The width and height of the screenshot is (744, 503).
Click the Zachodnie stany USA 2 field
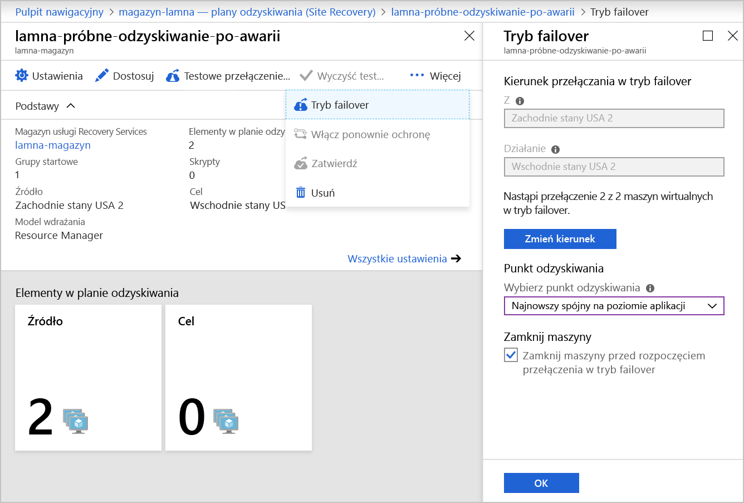(614, 118)
